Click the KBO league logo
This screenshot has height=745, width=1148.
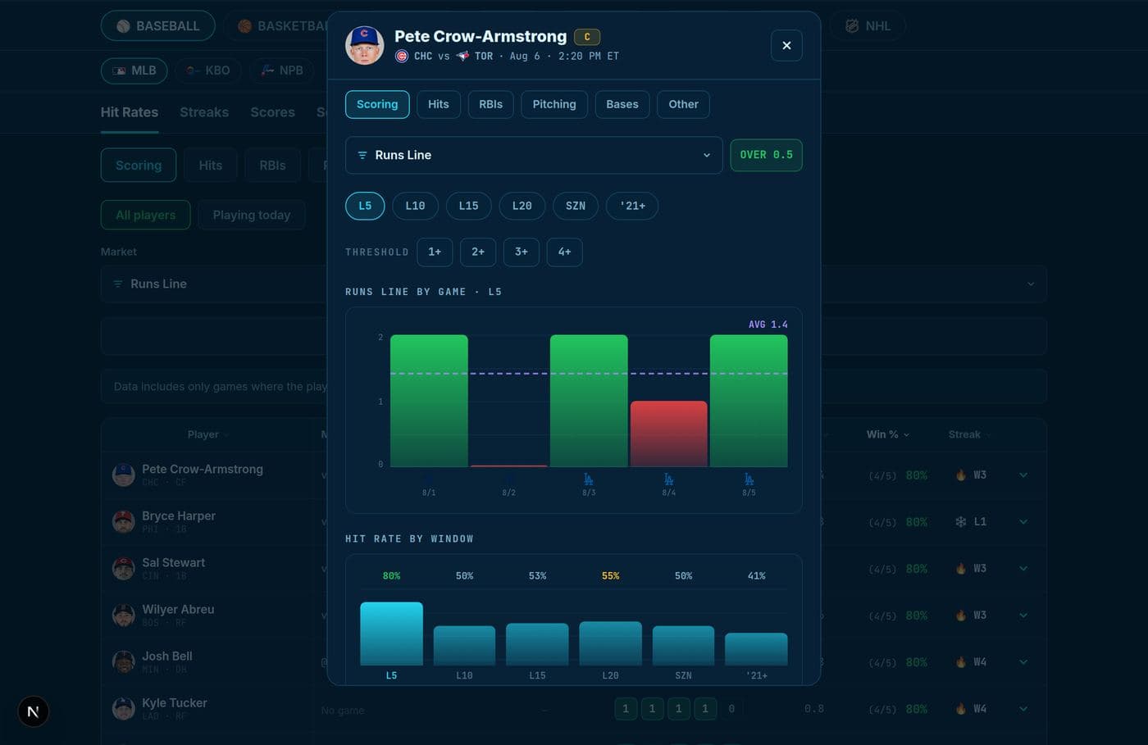[x=192, y=70]
